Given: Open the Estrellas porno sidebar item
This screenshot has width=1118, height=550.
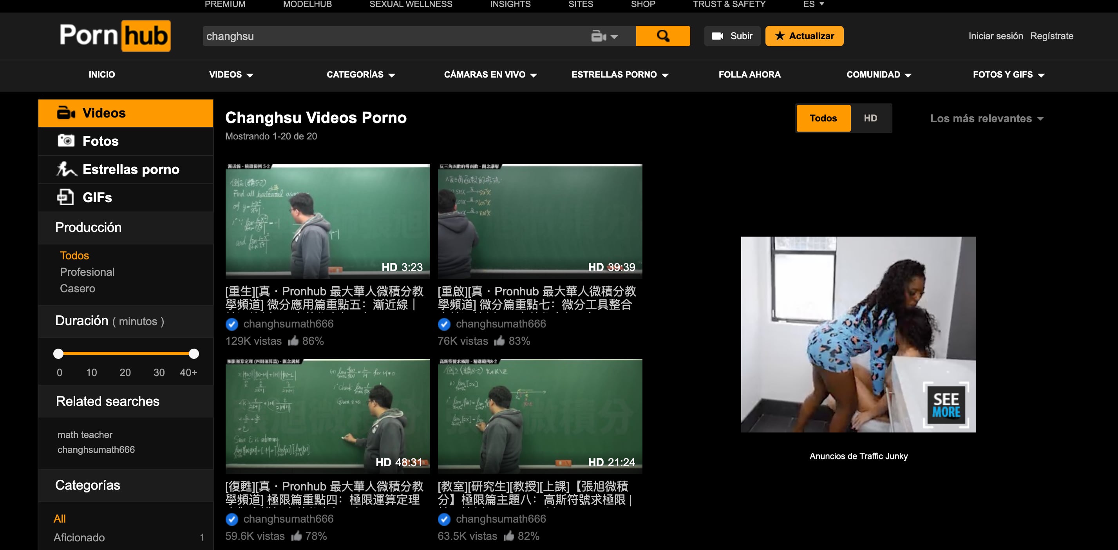Looking at the screenshot, I should (130, 169).
